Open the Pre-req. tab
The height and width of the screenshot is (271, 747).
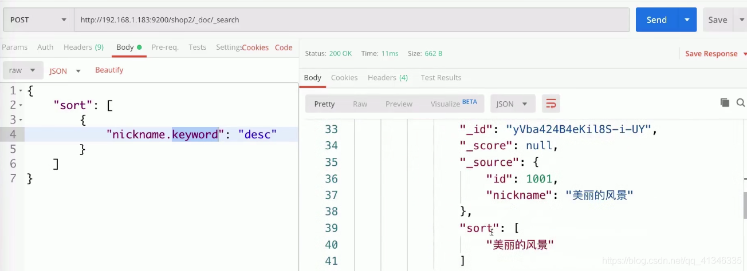pos(165,47)
